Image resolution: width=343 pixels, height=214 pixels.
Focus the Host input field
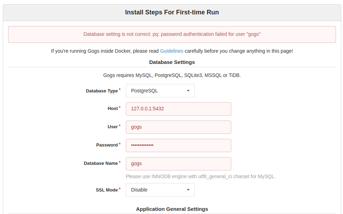178,109
